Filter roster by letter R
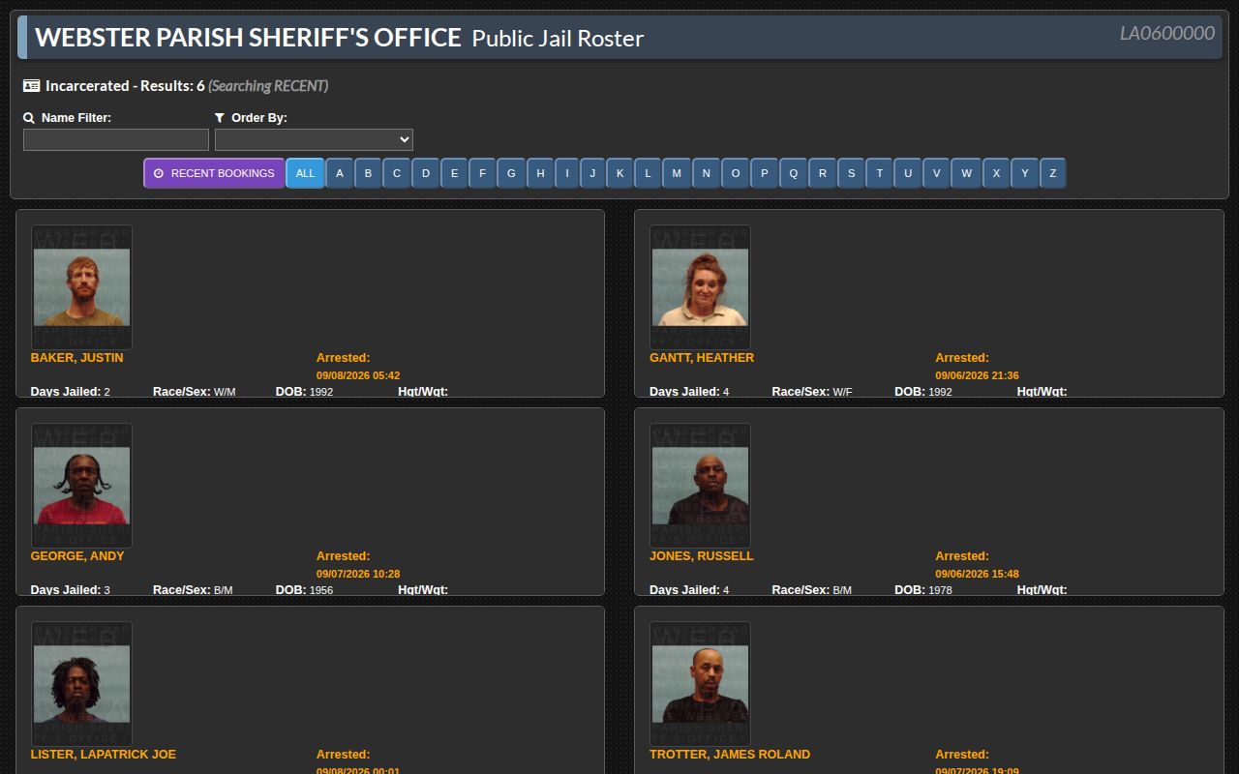This screenshot has width=1239, height=774. point(823,173)
